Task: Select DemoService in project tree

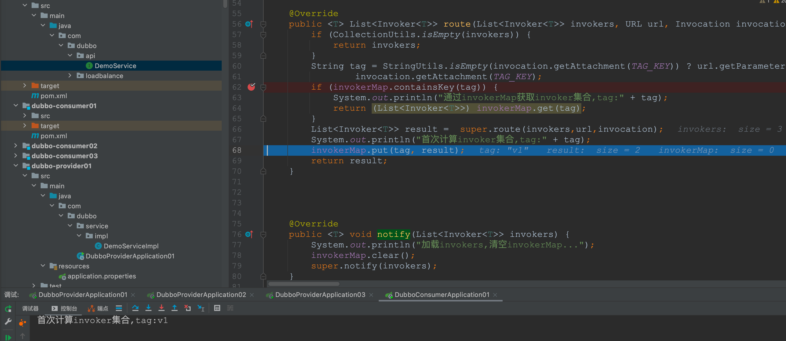Action: coord(111,66)
